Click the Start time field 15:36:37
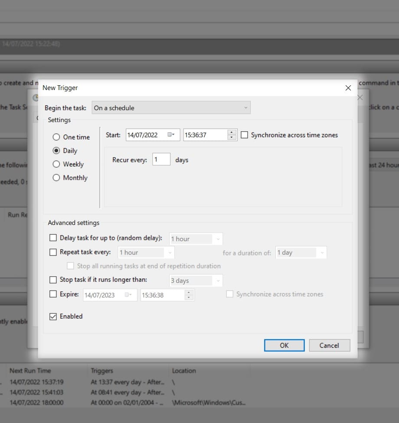Screen dimensions: 399x423 (x=210, y=135)
